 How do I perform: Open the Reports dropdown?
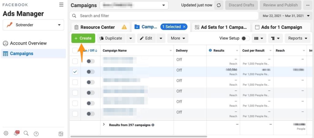[x=297, y=38]
